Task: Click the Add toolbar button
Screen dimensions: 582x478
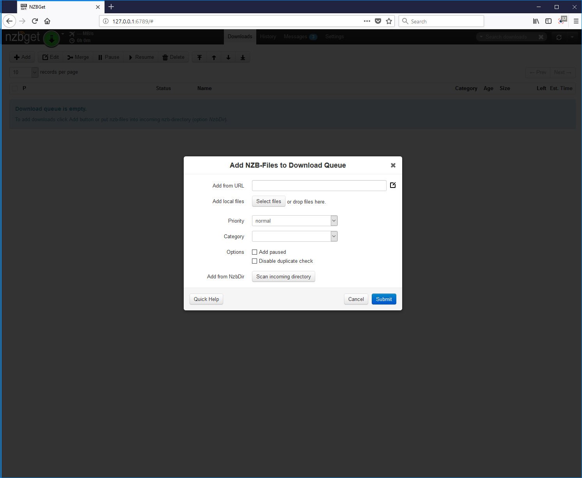Action: point(22,57)
